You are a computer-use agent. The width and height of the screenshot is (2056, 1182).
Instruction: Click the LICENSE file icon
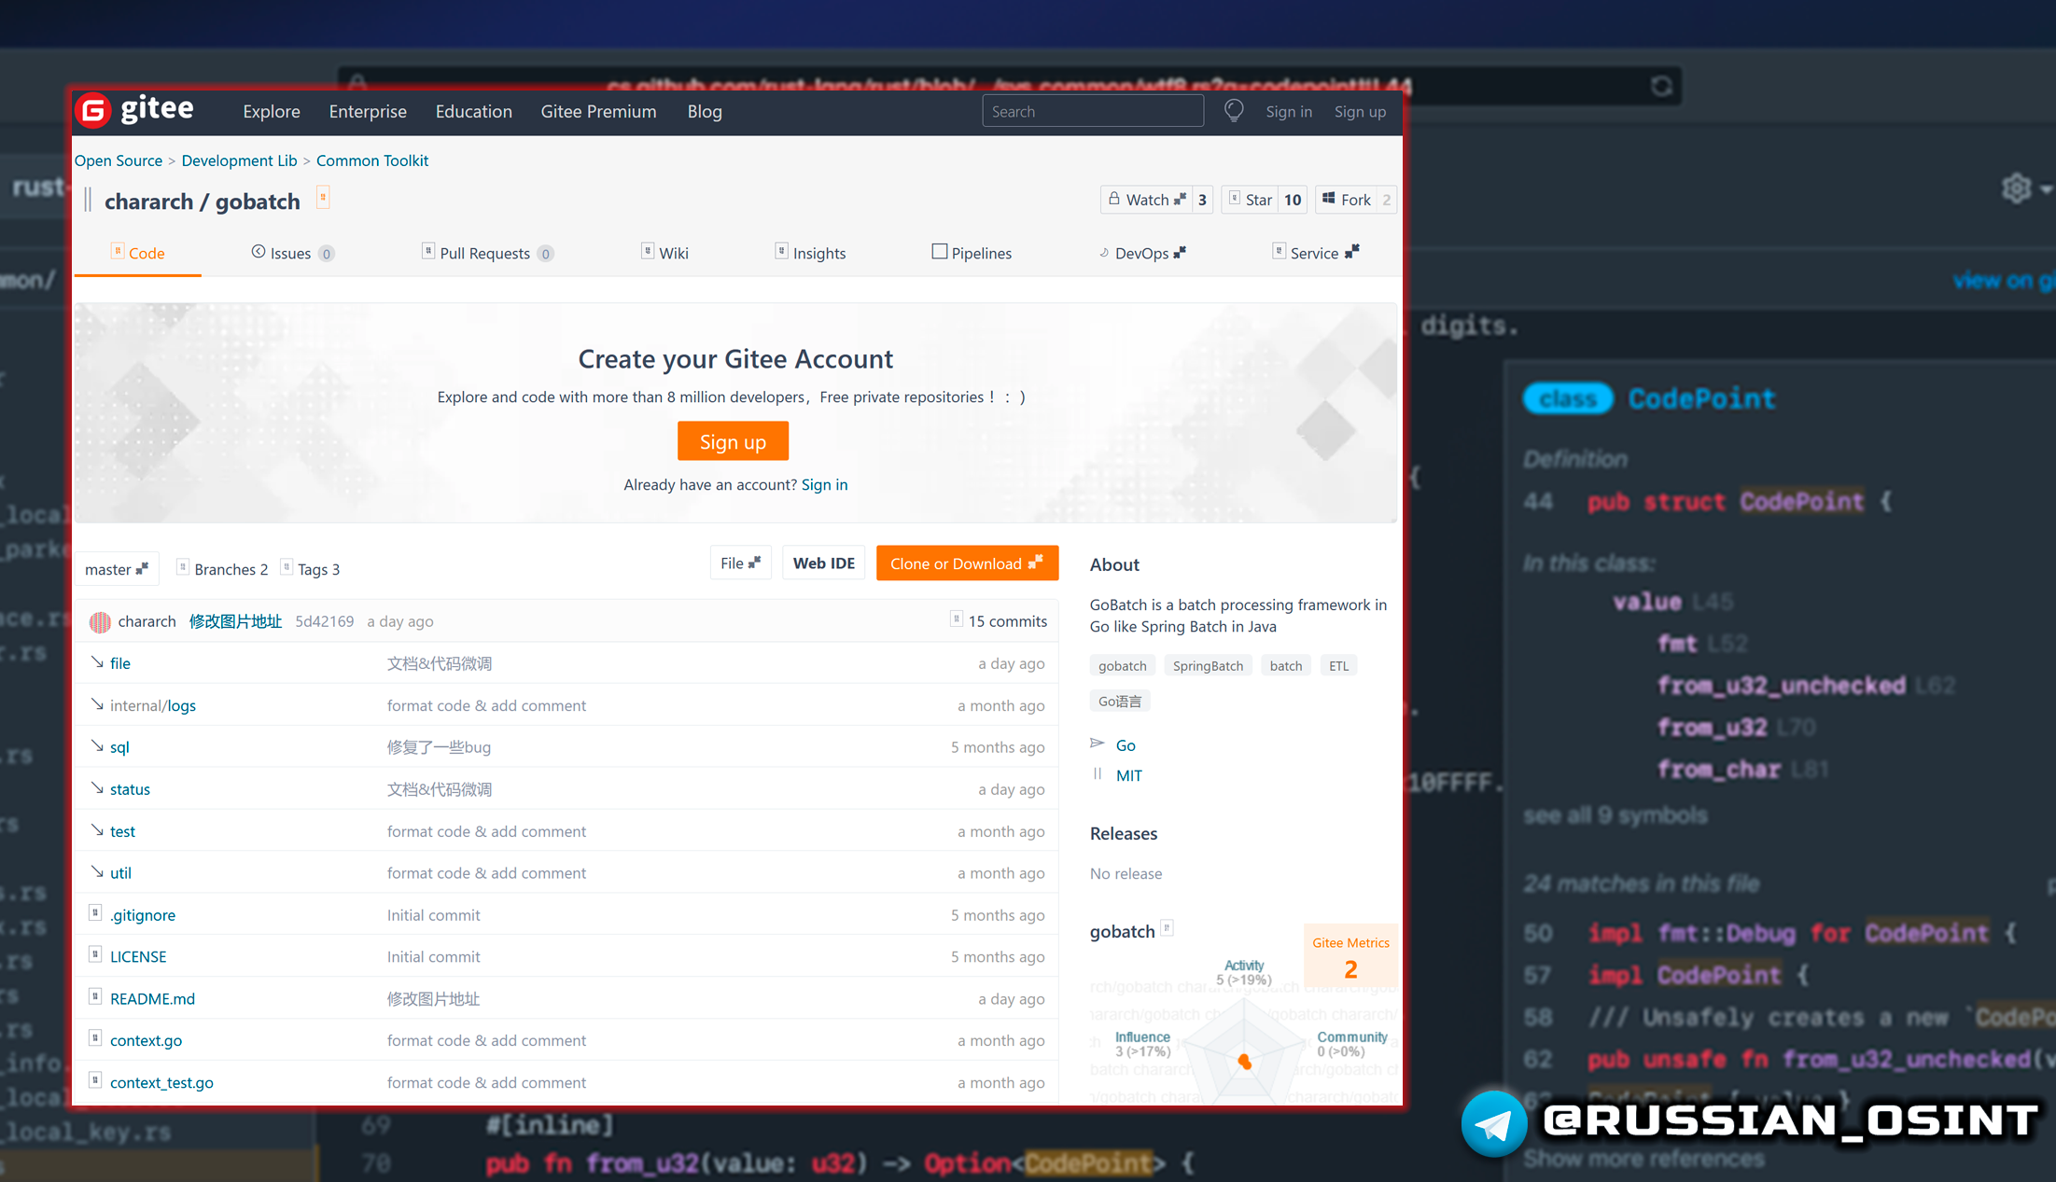pos(95,955)
